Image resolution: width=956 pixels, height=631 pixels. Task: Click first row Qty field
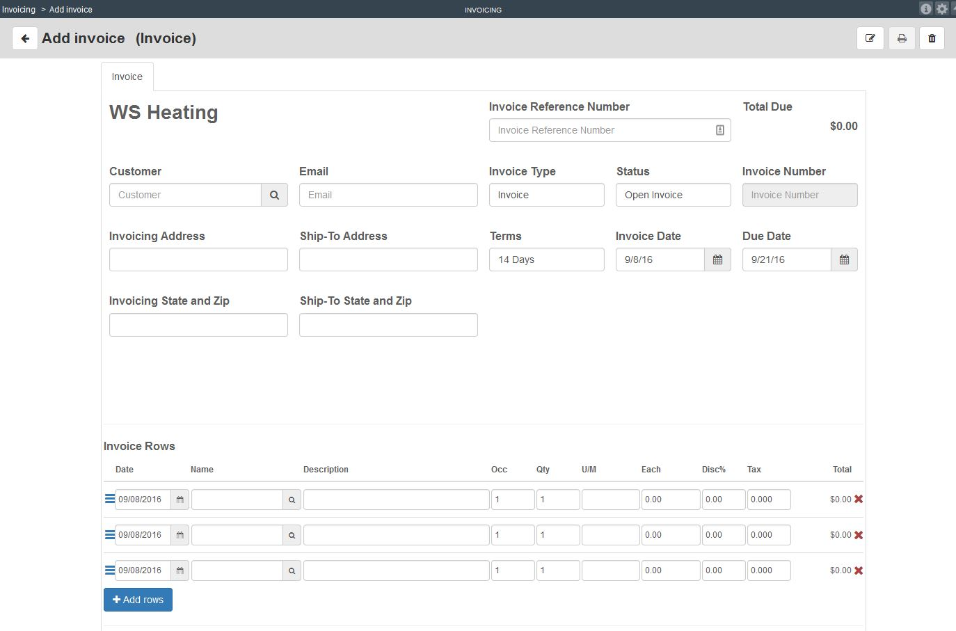(x=558, y=500)
